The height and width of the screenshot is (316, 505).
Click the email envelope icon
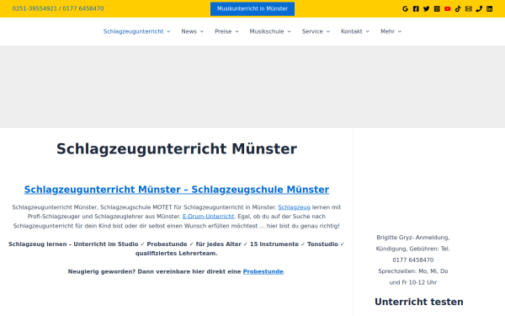click(x=469, y=9)
